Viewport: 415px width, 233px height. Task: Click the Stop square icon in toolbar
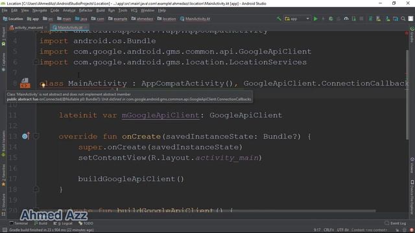pyautogui.click(x=361, y=19)
